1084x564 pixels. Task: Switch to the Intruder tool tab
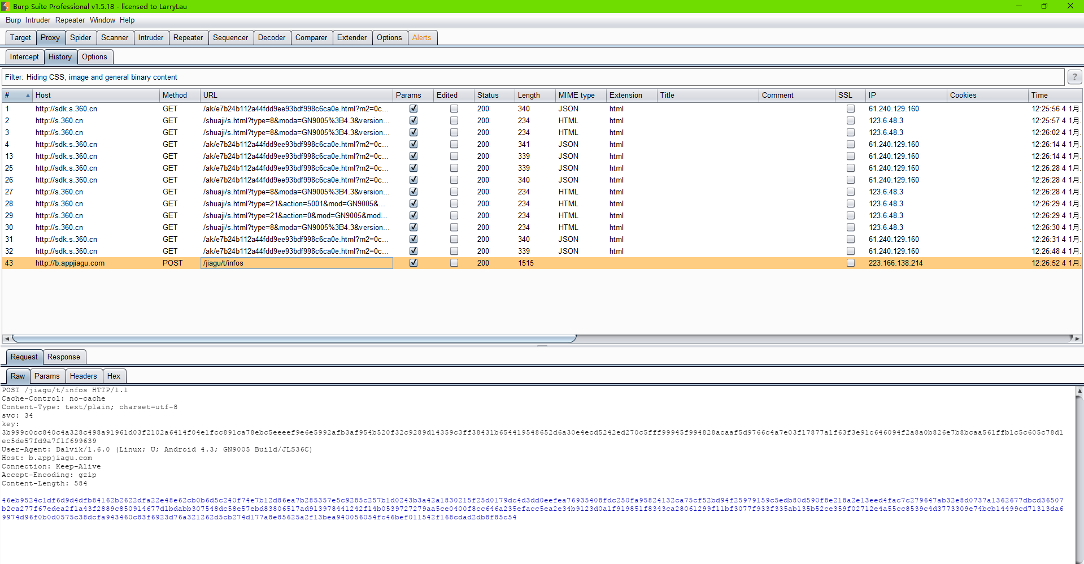click(151, 37)
